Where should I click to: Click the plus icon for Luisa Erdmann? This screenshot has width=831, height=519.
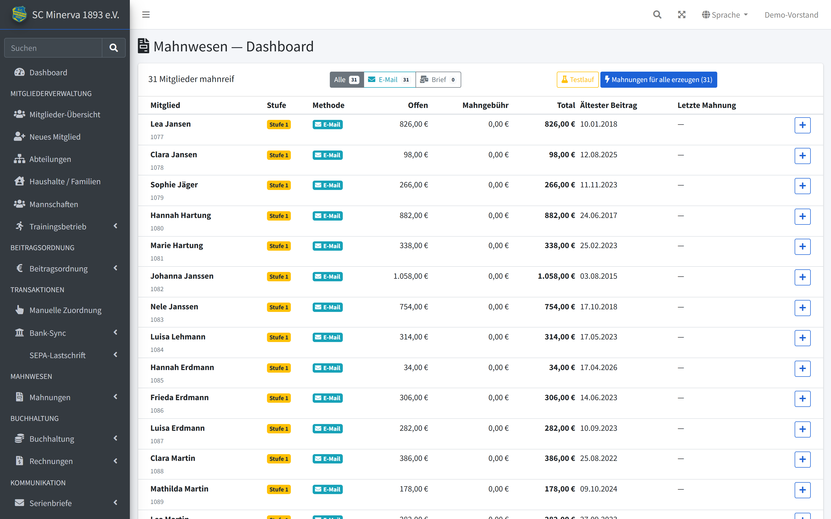(x=802, y=429)
